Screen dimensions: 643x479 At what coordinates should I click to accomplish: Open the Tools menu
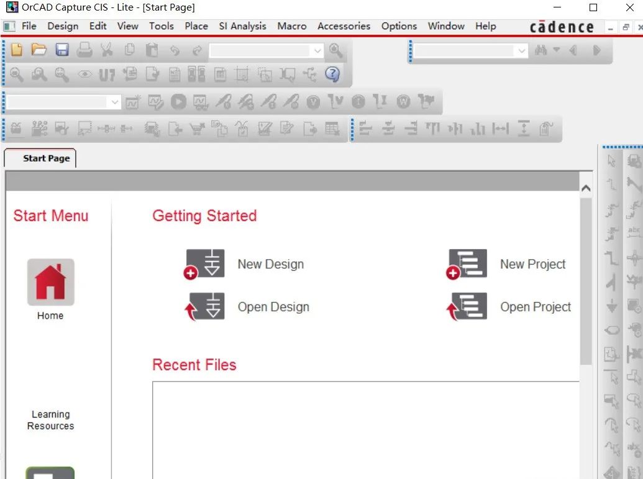click(x=162, y=26)
